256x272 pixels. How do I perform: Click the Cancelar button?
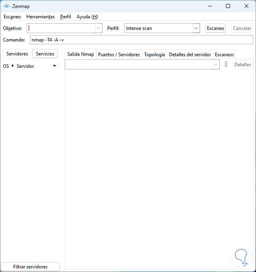242,28
